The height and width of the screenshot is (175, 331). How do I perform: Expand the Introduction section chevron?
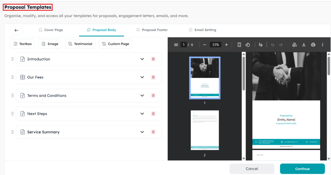point(142,59)
